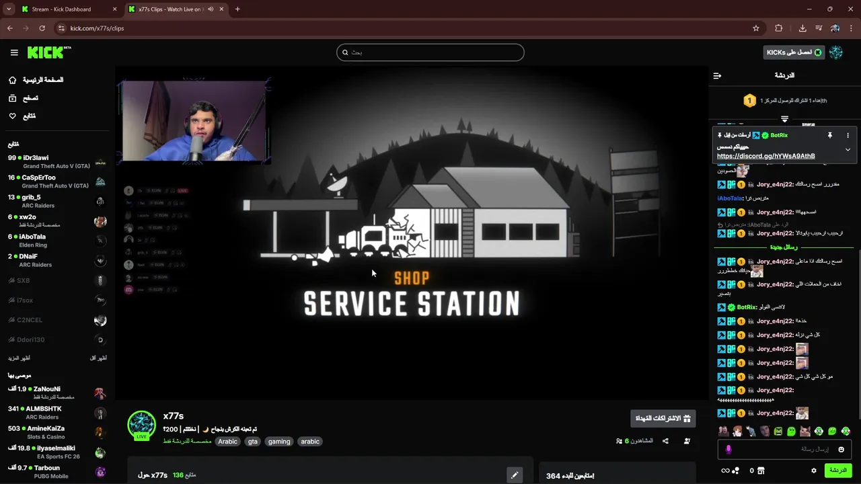The image size is (861, 484).
Task: Open iDr3lawi channel in sidebar
Action: click(x=57, y=162)
